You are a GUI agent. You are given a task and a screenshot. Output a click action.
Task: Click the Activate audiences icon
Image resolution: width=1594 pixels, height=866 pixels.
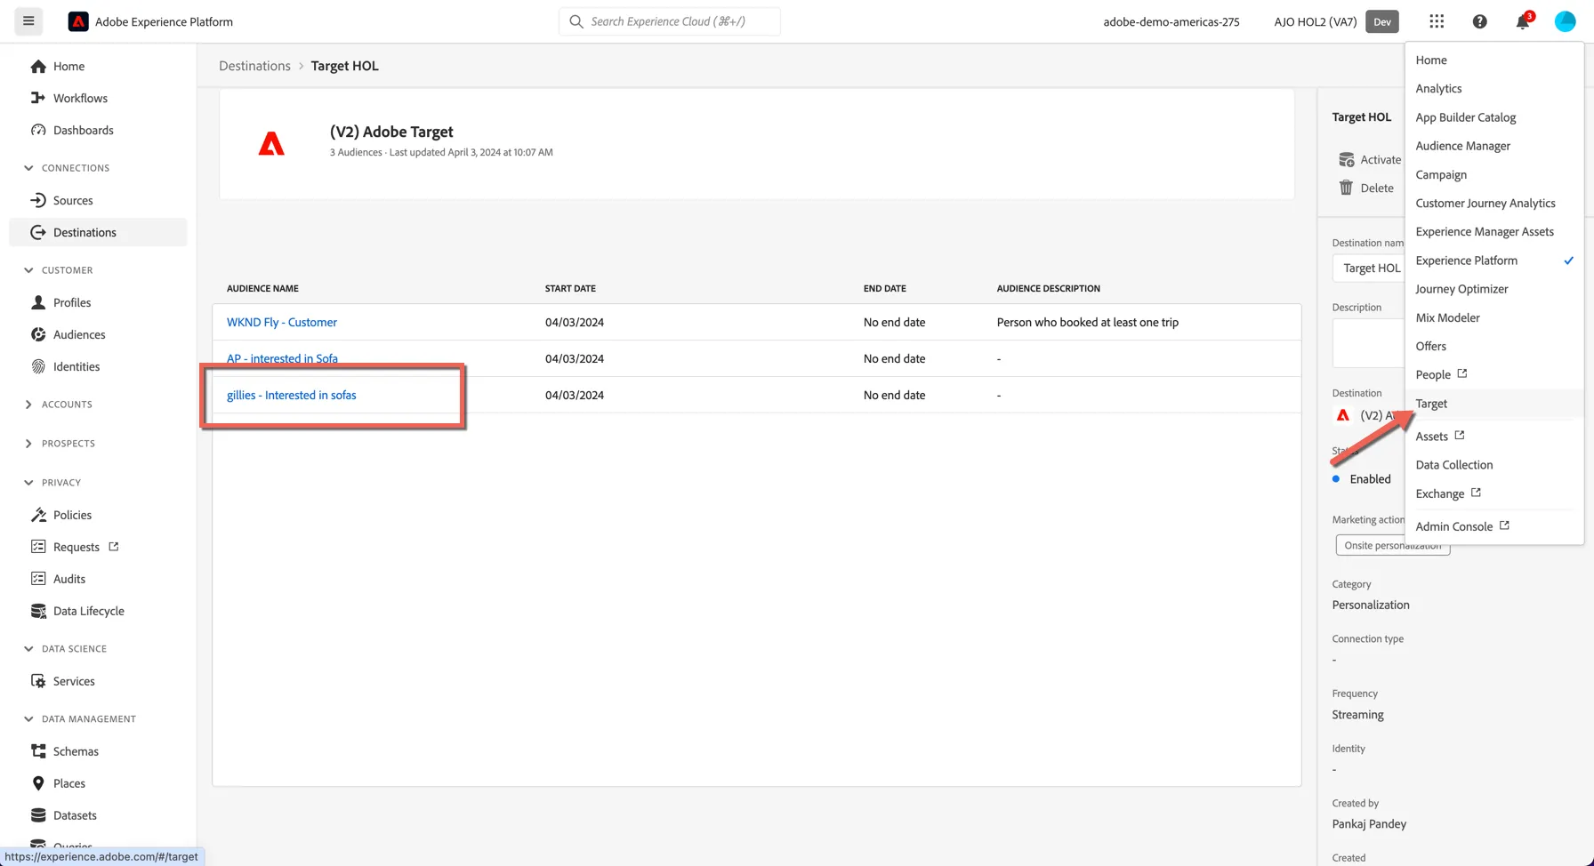[x=1346, y=159]
